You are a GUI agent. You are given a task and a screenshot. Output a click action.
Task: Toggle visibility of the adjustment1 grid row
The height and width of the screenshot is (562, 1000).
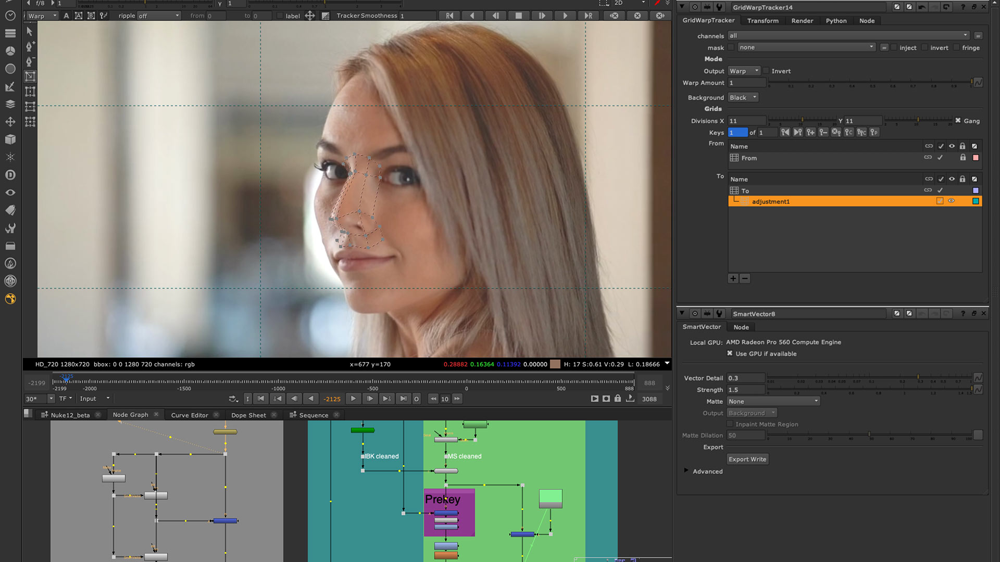pos(952,201)
